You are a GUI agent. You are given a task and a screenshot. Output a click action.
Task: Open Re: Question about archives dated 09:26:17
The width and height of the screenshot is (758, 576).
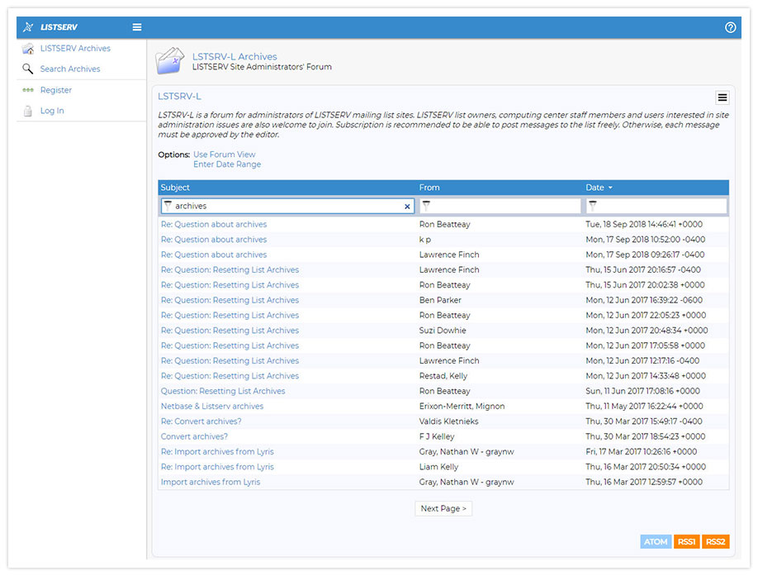214,255
